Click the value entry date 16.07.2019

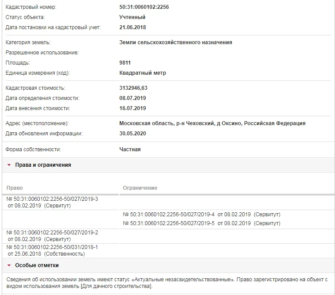pyautogui.click(x=132, y=108)
